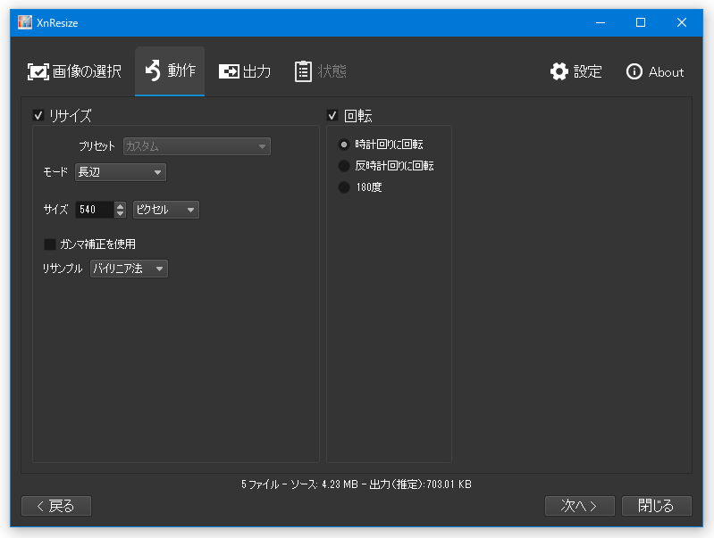Minimize the XnResize window
The width and height of the screenshot is (714, 538).
[x=601, y=22]
